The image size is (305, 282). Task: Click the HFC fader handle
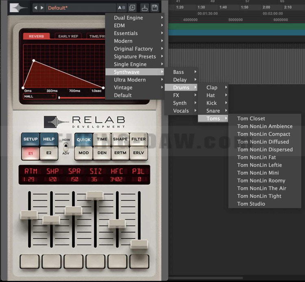point(117,224)
